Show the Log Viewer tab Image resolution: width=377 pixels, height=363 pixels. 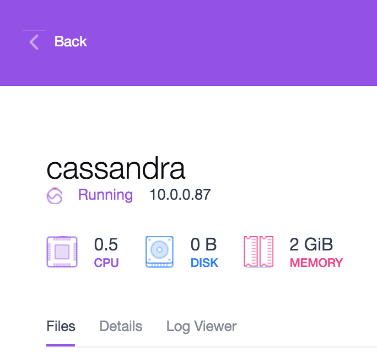pyautogui.click(x=201, y=326)
